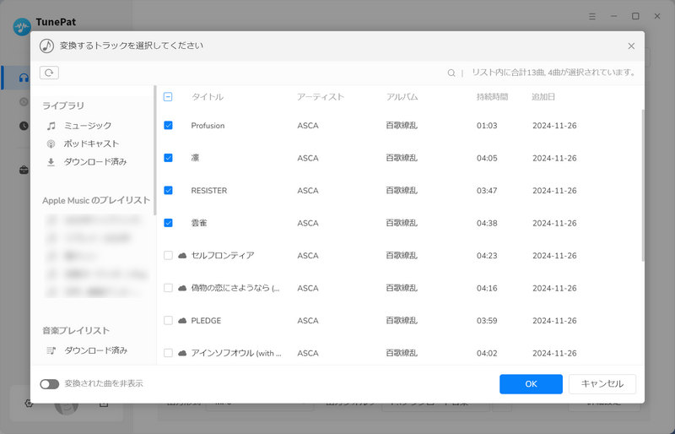The height and width of the screenshot is (434, 675).
Task: Sort by 追加日 column header
Action: [x=543, y=97]
